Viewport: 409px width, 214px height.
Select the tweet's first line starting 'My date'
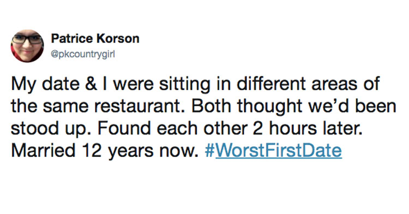point(195,84)
